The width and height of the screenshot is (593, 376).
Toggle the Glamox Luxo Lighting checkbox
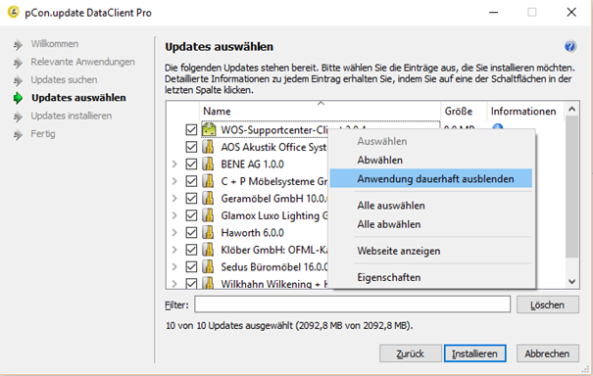click(191, 215)
